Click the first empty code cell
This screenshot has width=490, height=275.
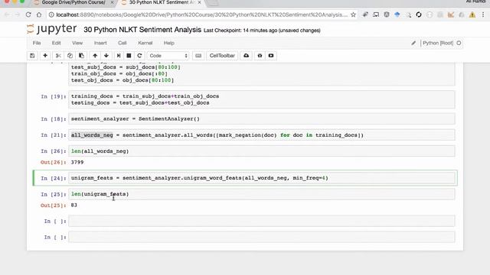click(x=262, y=221)
